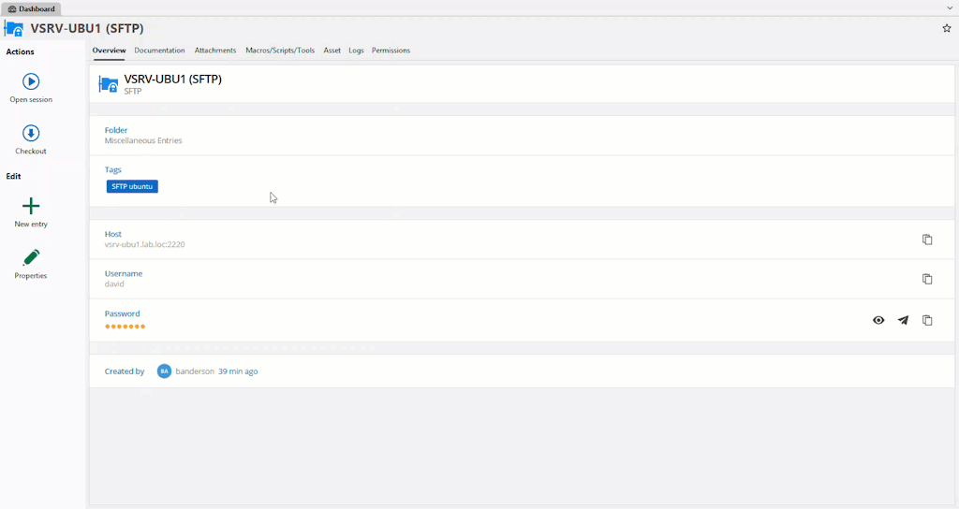Expand the tab list dropdown arrow
Screen dimensions: 959x509
point(950,8)
